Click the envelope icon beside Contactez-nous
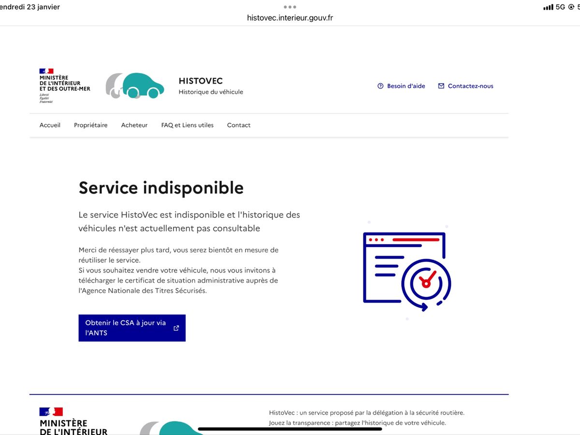This screenshot has height=435, width=580. click(441, 86)
